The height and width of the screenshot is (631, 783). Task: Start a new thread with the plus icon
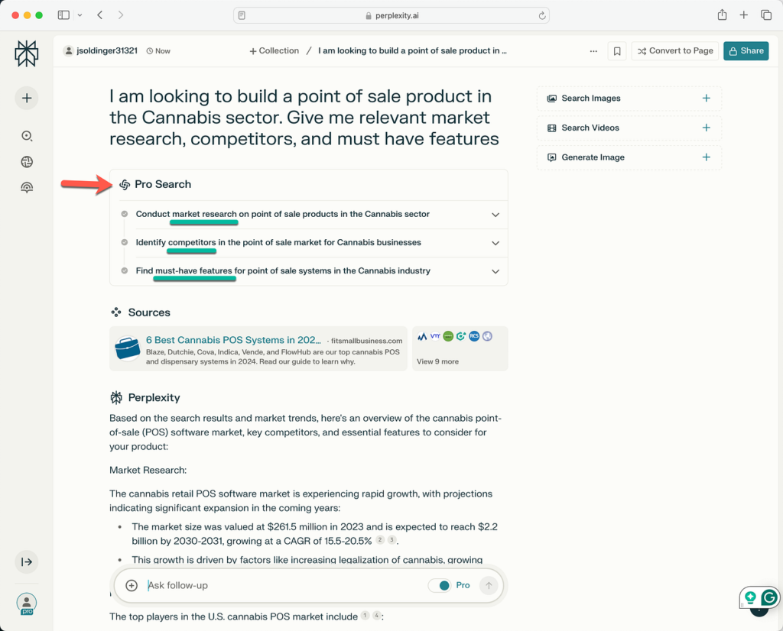[x=27, y=98]
